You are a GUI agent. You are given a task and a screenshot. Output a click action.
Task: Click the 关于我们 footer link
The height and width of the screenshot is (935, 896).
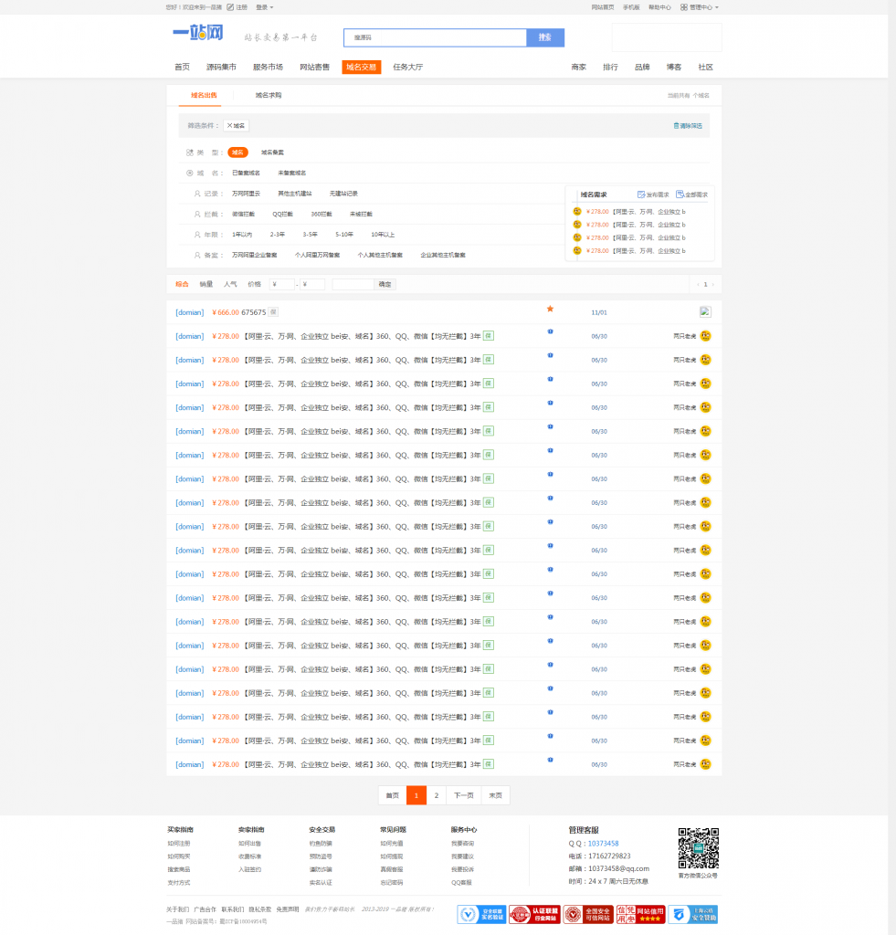[x=177, y=909]
